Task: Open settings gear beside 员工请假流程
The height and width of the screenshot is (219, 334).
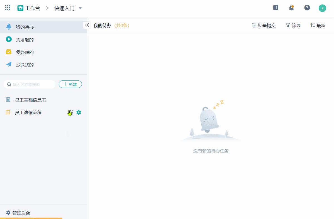Action: [79, 112]
